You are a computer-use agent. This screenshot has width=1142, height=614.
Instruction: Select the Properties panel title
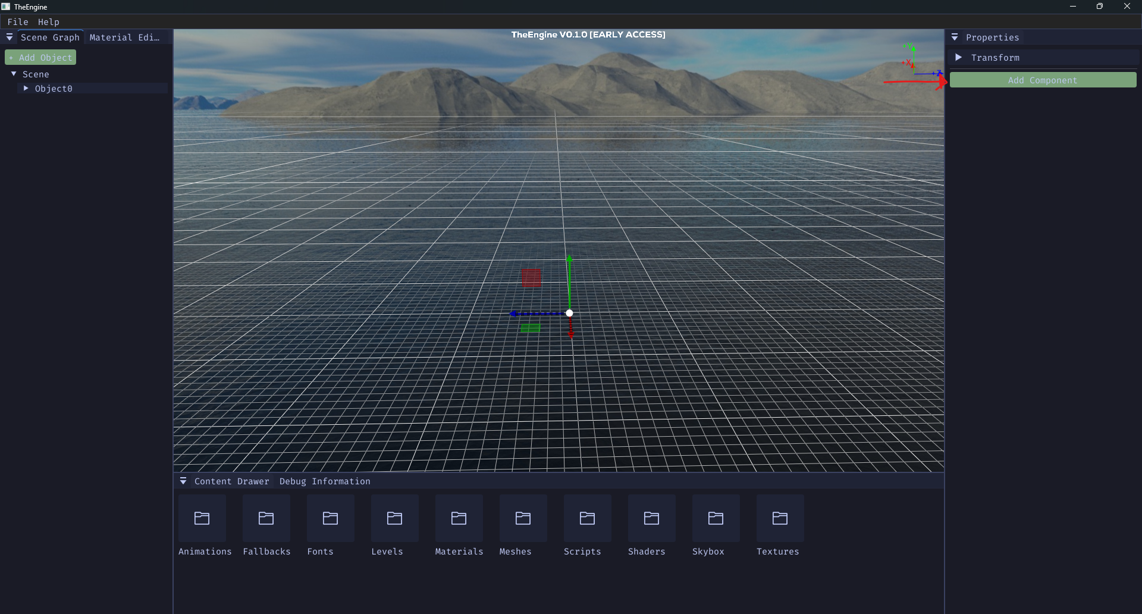click(992, 37)
